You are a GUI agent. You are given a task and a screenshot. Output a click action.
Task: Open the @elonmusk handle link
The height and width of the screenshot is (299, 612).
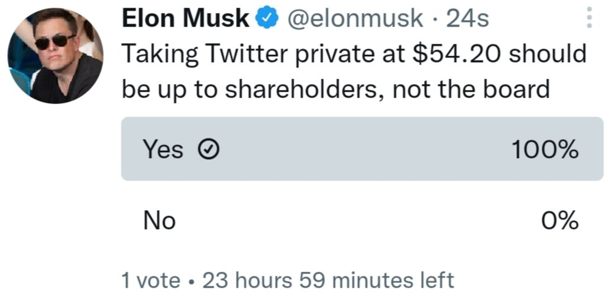[x=355, y=19]
